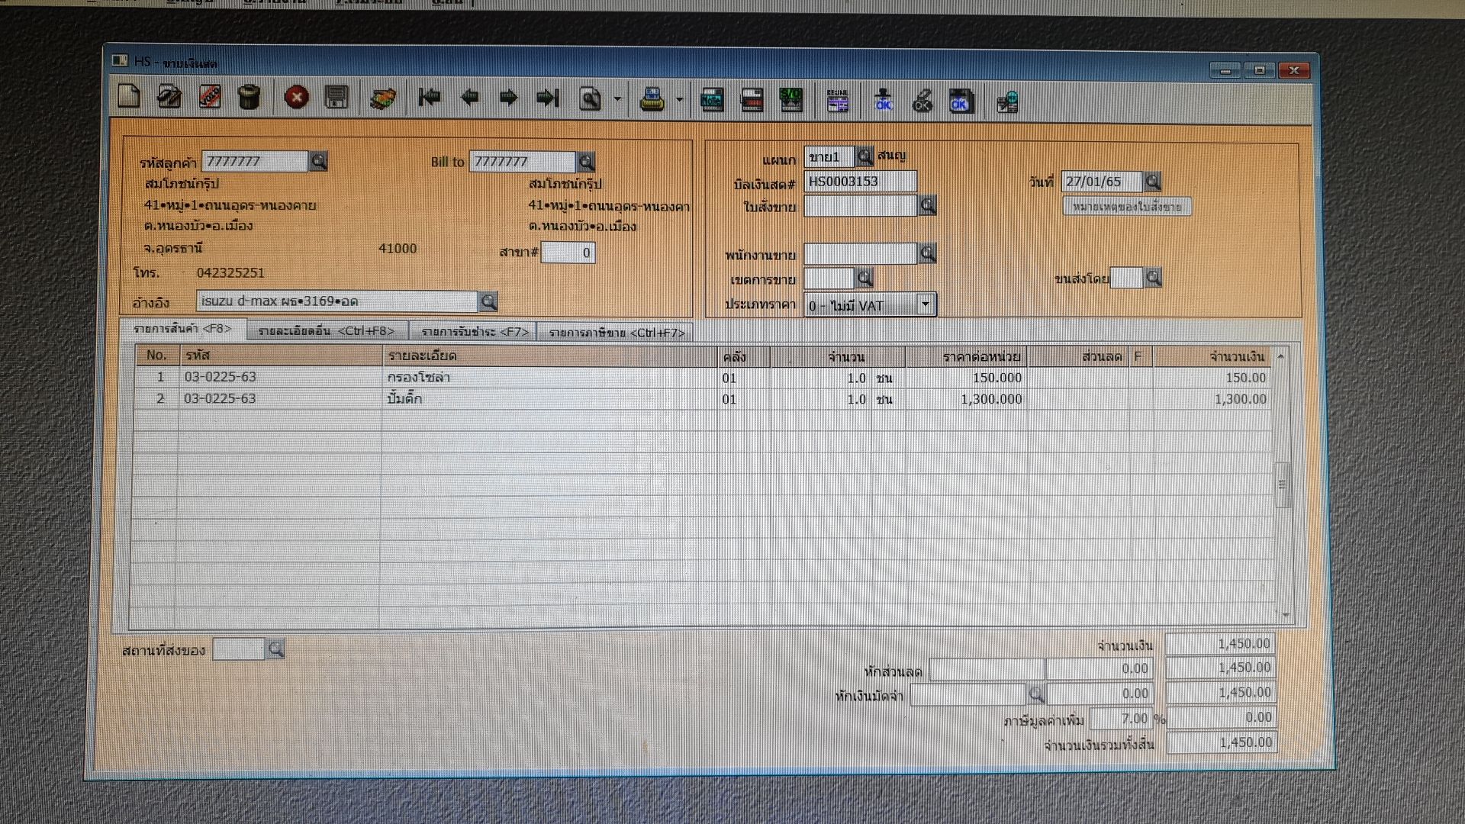The width and height of the screenshot is (1465, 824).
Task: Switch to รายการรับชำระ <F7> tab
Action: pos(475,332)
